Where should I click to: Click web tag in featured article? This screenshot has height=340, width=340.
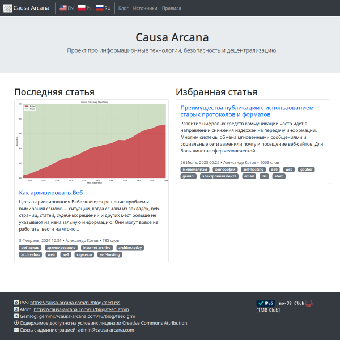click(x=289, y=169)
